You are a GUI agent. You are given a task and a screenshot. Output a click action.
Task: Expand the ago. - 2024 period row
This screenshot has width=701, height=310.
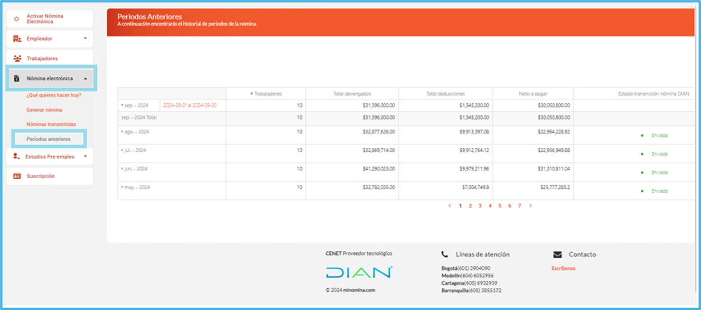pos(122,132)
